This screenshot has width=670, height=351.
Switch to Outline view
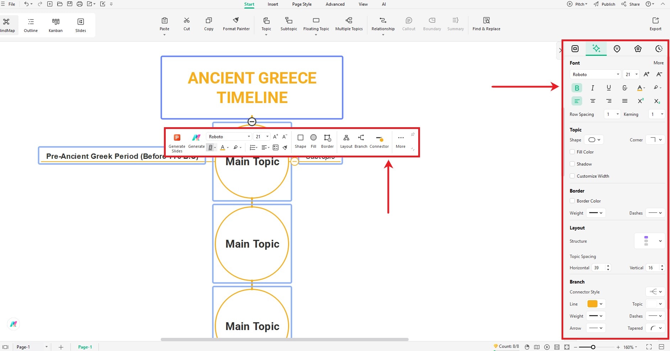(31, 25)
